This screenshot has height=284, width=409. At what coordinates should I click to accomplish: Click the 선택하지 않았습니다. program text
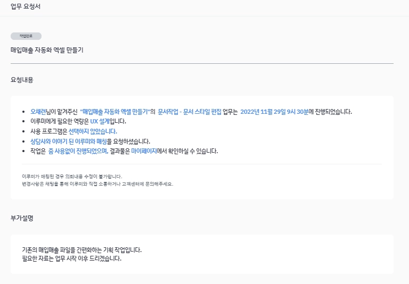click(x=93, y=131)
